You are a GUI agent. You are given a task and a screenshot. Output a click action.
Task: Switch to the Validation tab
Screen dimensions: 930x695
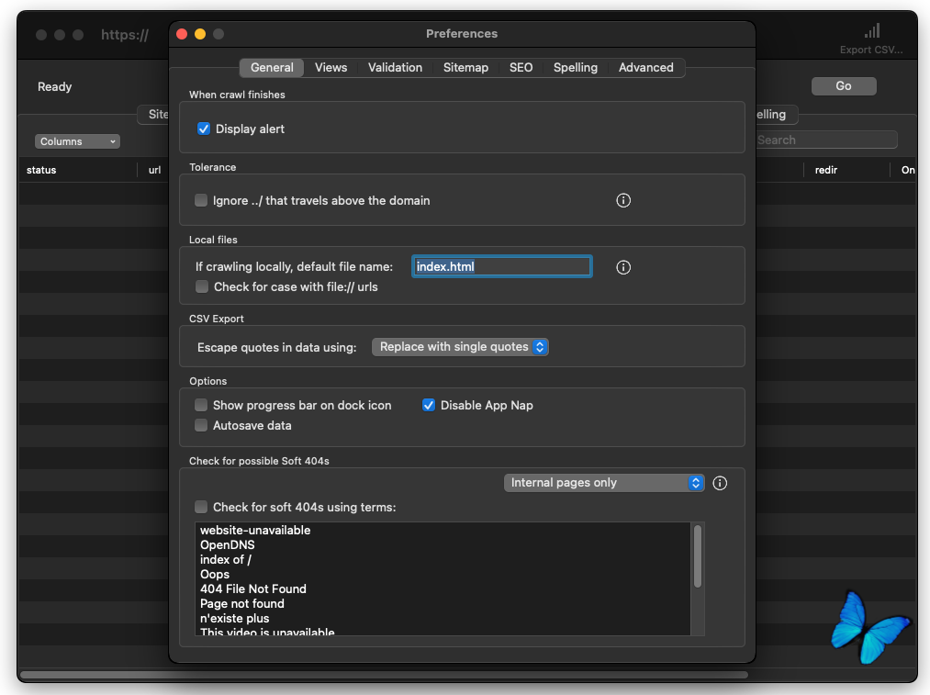pos(395,68)
